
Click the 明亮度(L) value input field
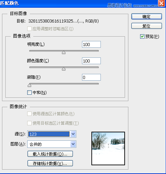pos(91,44)
